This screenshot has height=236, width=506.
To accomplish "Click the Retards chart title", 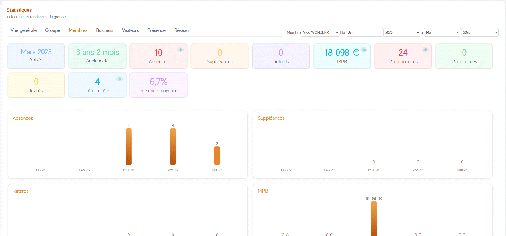I will (20, 191).
